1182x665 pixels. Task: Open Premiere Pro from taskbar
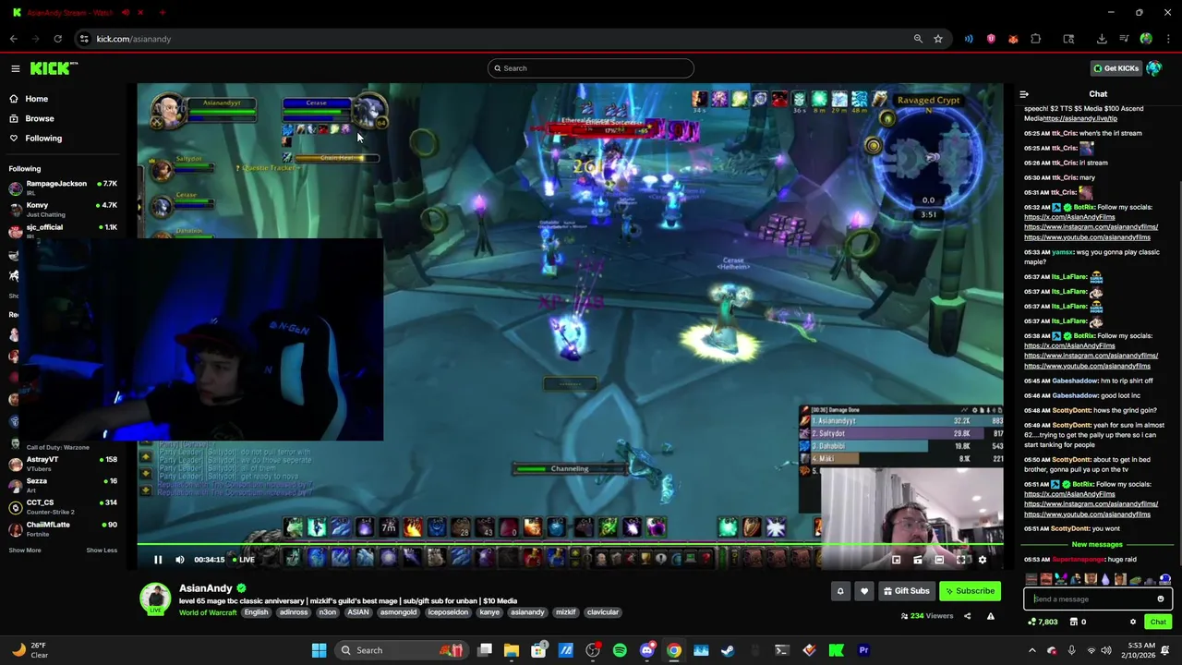point(863,650)
